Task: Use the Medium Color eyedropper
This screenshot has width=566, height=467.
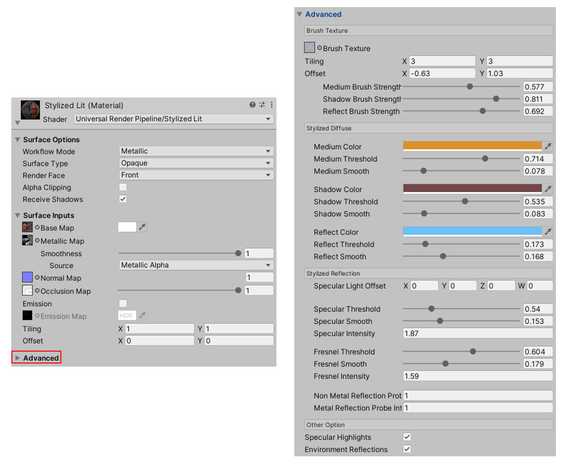Action: click(x=548, y=146)
